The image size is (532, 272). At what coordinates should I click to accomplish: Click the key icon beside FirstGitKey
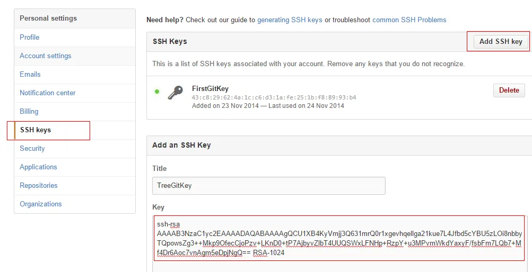click(x=176, y=93)
